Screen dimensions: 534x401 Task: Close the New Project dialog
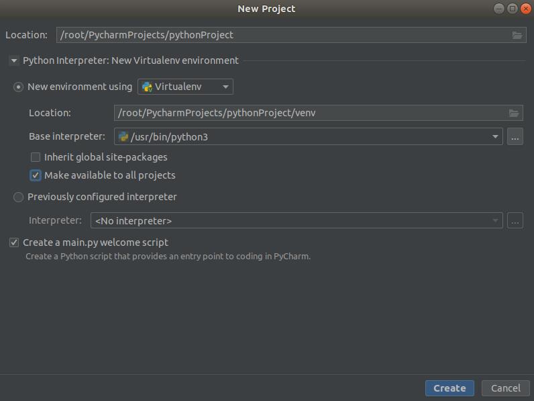pos(525,9)
